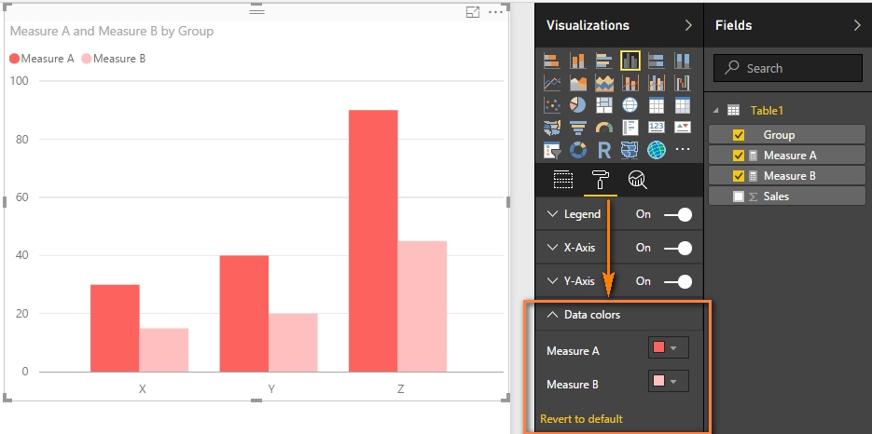The width and height of the screenshot is (872, 434).
Task: Select the stacked bar chart visualization
Action: coord(552,61)
